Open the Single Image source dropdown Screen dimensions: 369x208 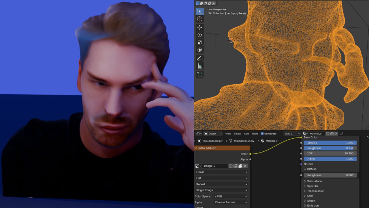221,190
